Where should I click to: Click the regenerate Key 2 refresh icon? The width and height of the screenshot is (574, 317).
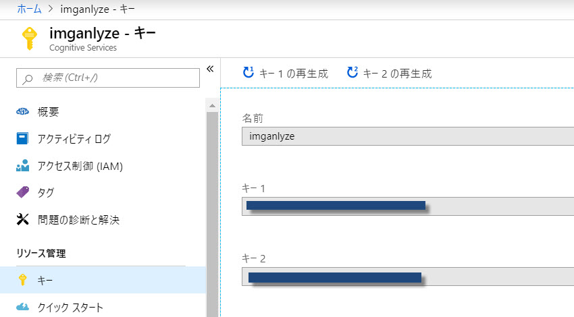pos(352,73)
